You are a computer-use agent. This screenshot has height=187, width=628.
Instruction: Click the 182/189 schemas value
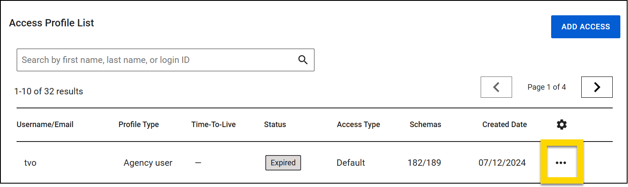(424, 163)
